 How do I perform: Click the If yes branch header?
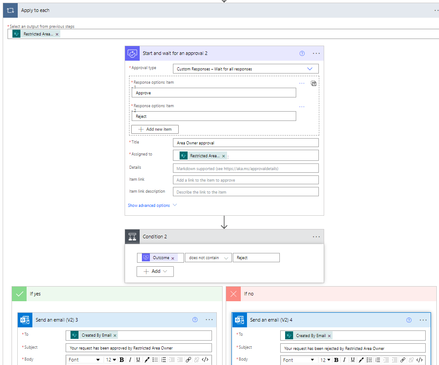pyautogui.click(x=117, y=294)
